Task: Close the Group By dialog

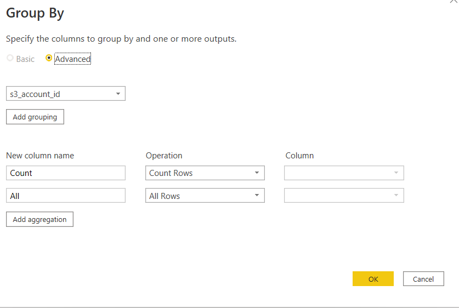Action: pos(454,2)
